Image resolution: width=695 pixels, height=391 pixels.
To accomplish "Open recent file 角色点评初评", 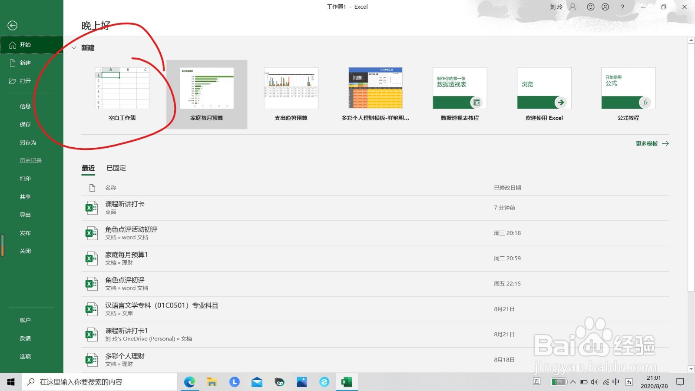I will point(375,284).
